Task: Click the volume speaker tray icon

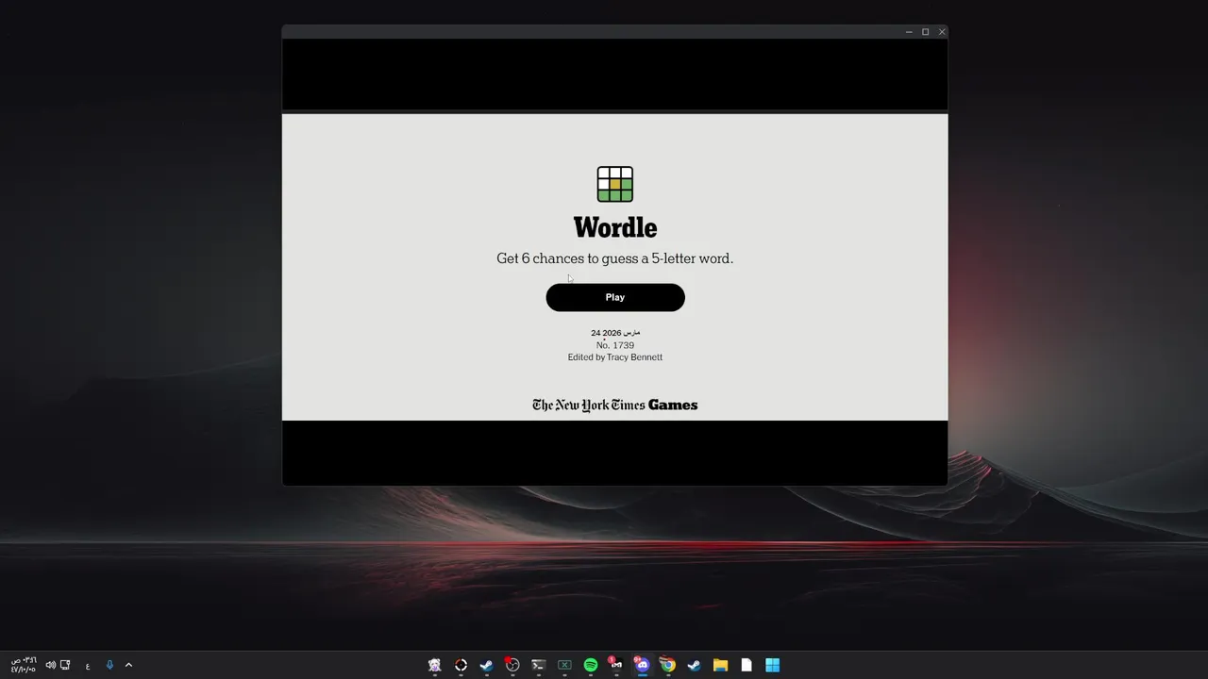Action: [x=51, y=665]
